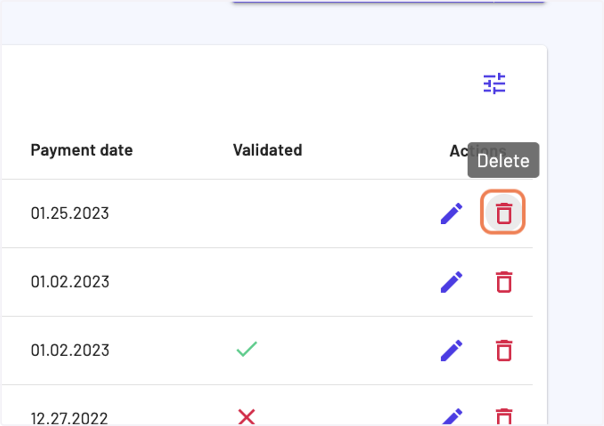Sort by Validated column header
Screen dimensions: 604x426
(267, 150)
